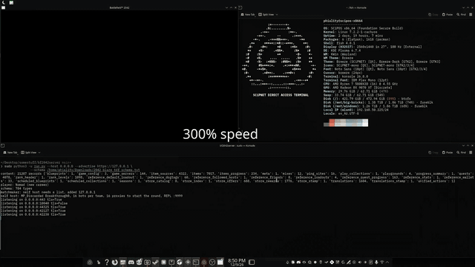The height and width of the screenshot is (267, 475).
Task: Click the 'listening on 0.0.0.0:443 tls=True' line
Action: click(x=31, y=200)
